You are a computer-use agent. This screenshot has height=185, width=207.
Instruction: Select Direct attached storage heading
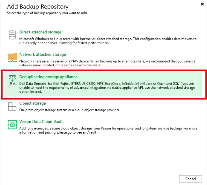tap(40, 32)
